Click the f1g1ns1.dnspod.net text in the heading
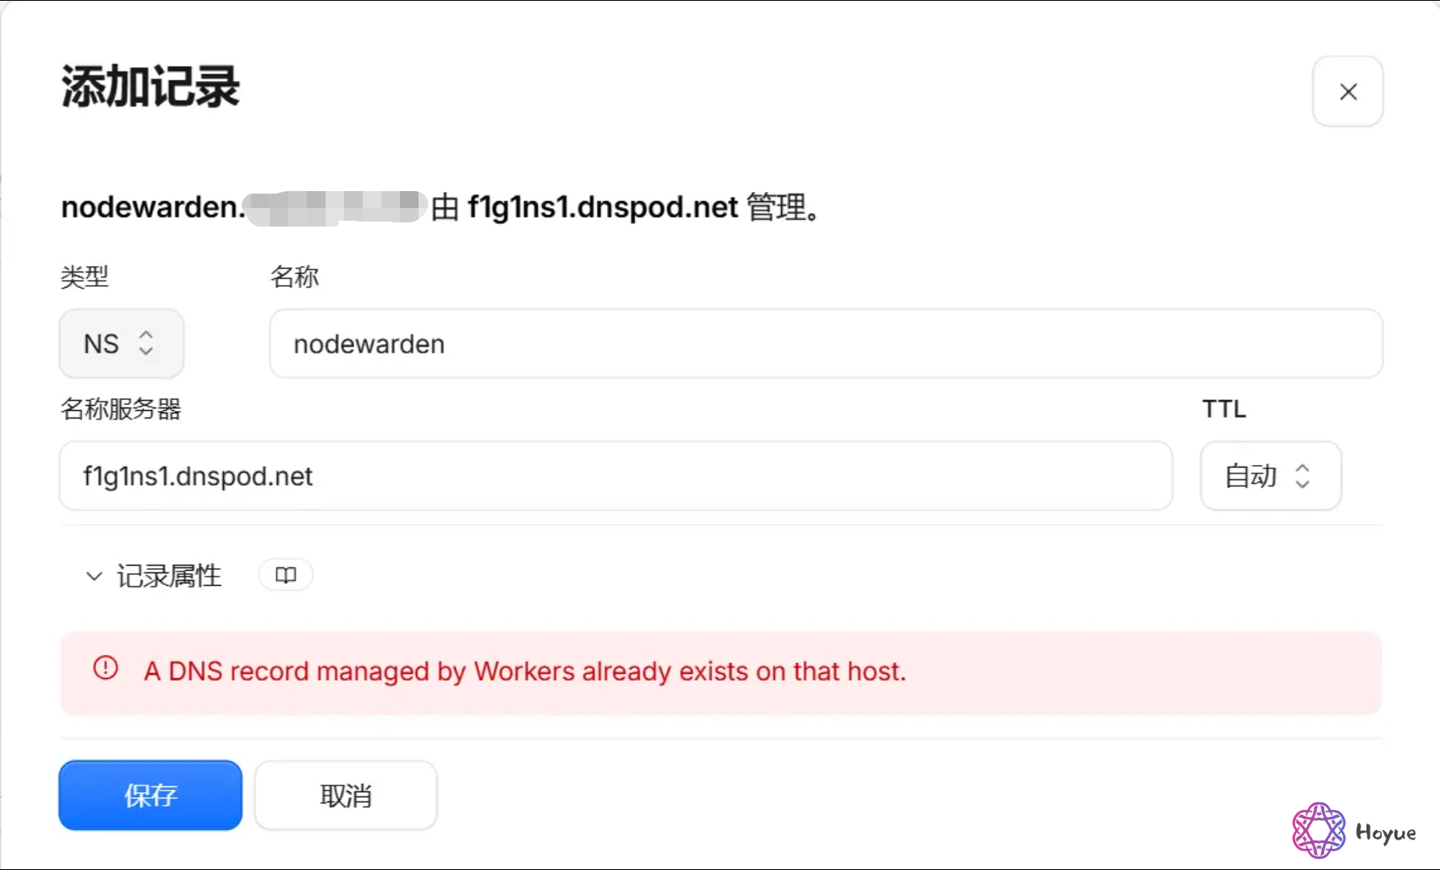 click(603, 207)
